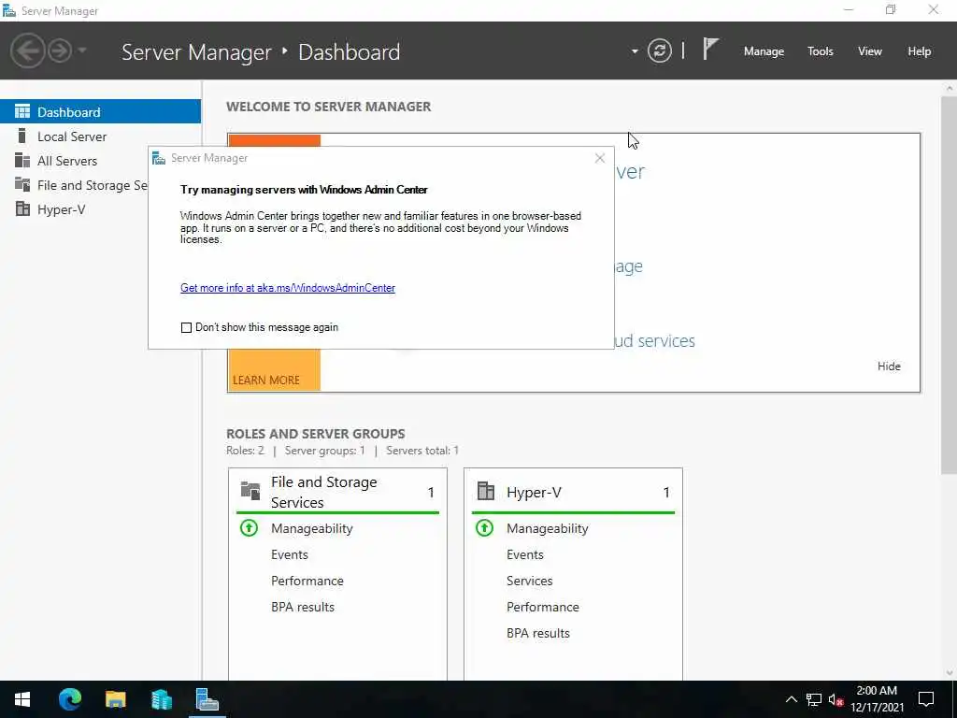Open Events in File and Storage tile
The width and height of the screenshot is (957, 718).
click(290, 555)
